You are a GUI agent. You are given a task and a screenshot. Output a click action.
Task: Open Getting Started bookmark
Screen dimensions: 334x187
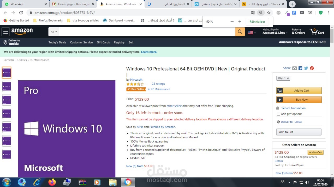tap(16, 20)
